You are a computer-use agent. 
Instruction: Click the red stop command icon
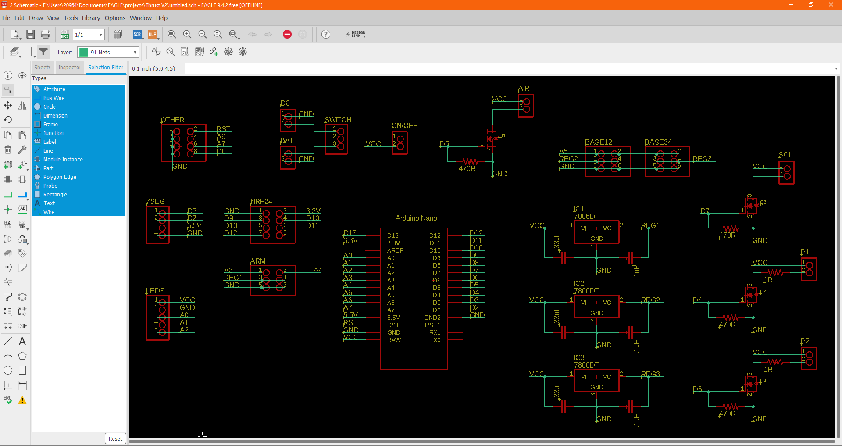pyautogui.click(x=287, y=34)
